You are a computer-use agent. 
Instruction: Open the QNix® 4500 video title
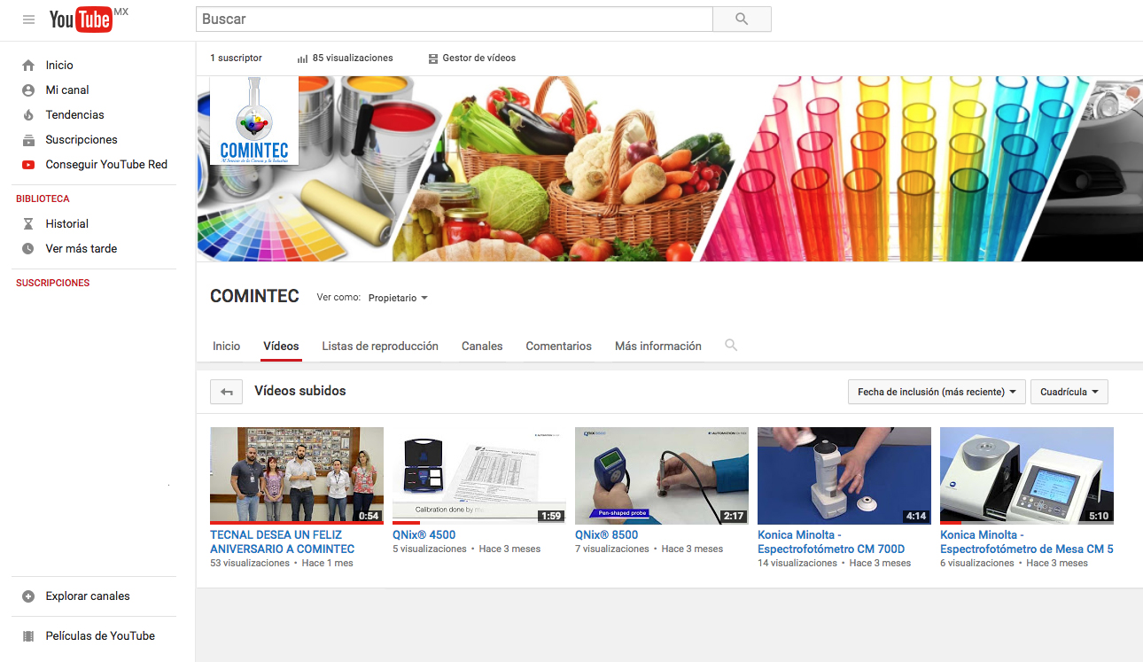click(x=424, y=535)
